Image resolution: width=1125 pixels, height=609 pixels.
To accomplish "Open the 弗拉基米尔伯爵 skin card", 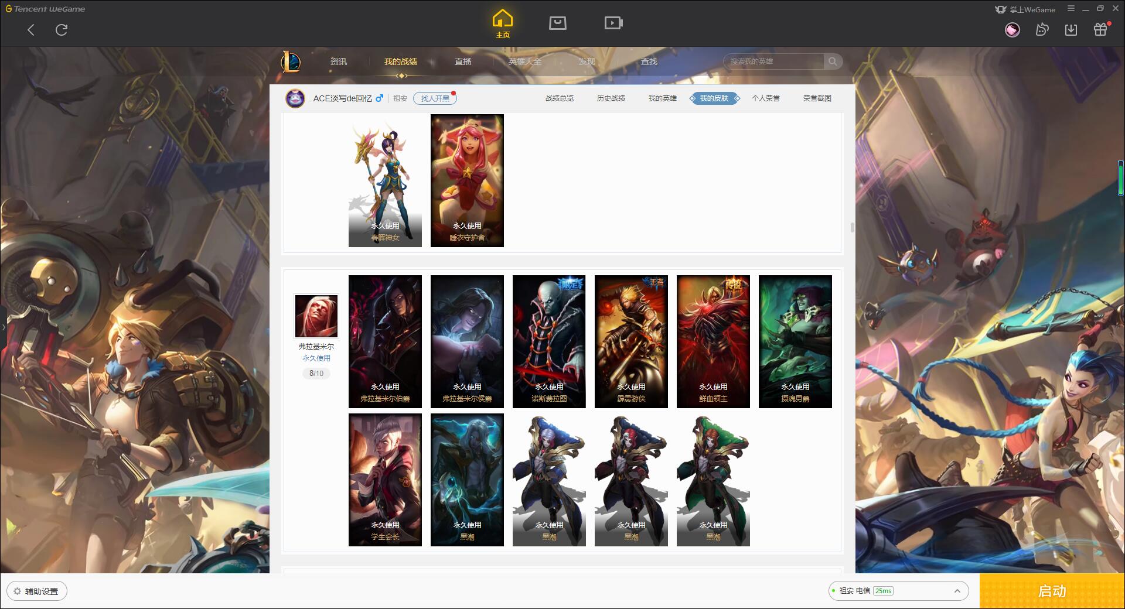I will [385, 341].
